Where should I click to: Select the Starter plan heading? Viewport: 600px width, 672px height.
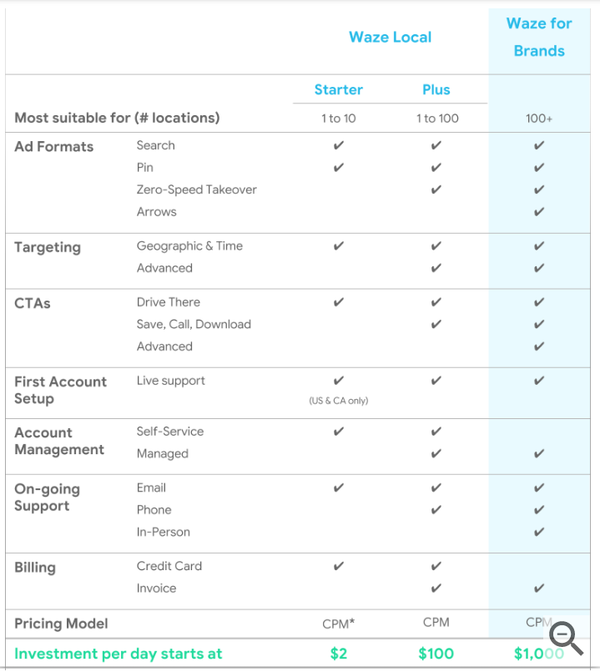339,89
